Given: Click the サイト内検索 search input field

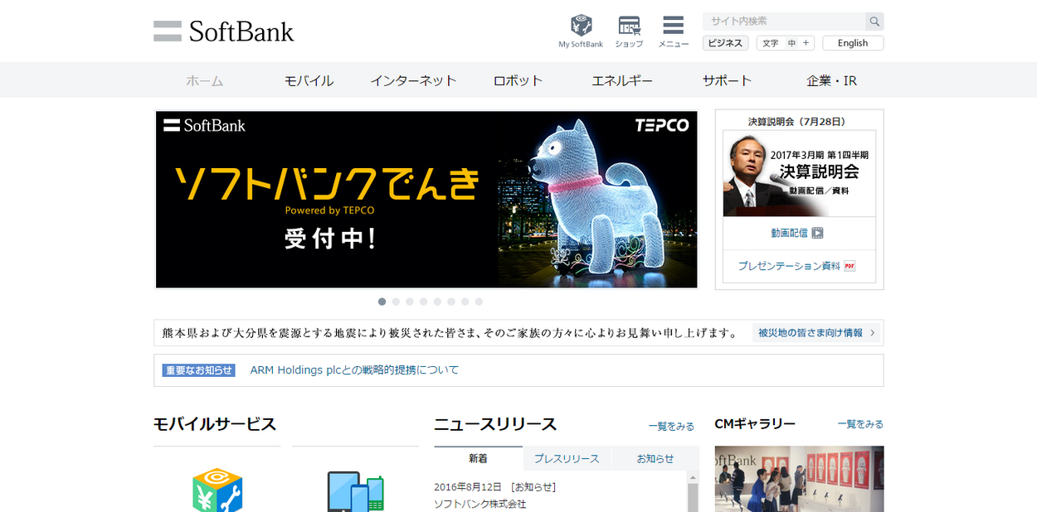Looking at the screenshot, I should [784, 22].
